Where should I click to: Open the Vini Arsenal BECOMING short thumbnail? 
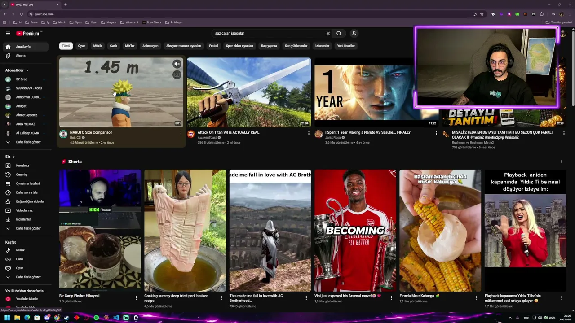pos(355,231)
